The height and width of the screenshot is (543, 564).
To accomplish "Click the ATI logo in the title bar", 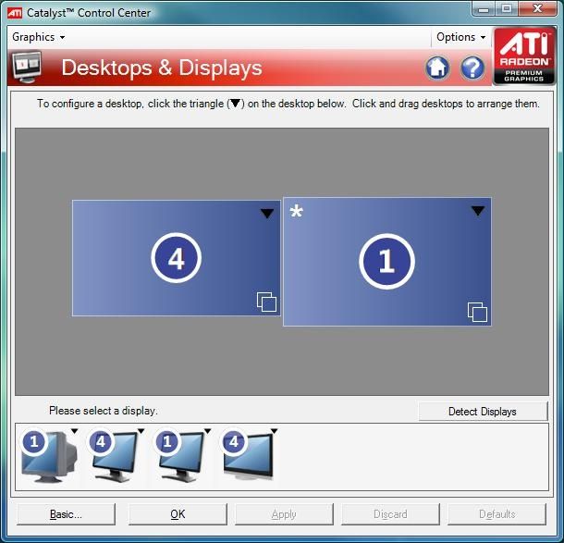I will 15,13.
